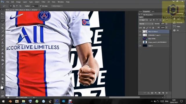Open the Window menu

click(60, 2)
